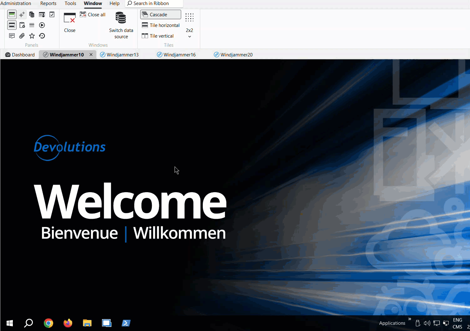Open the Reports ribbon tab
The image size is (470, 331).
pos(48,3)
